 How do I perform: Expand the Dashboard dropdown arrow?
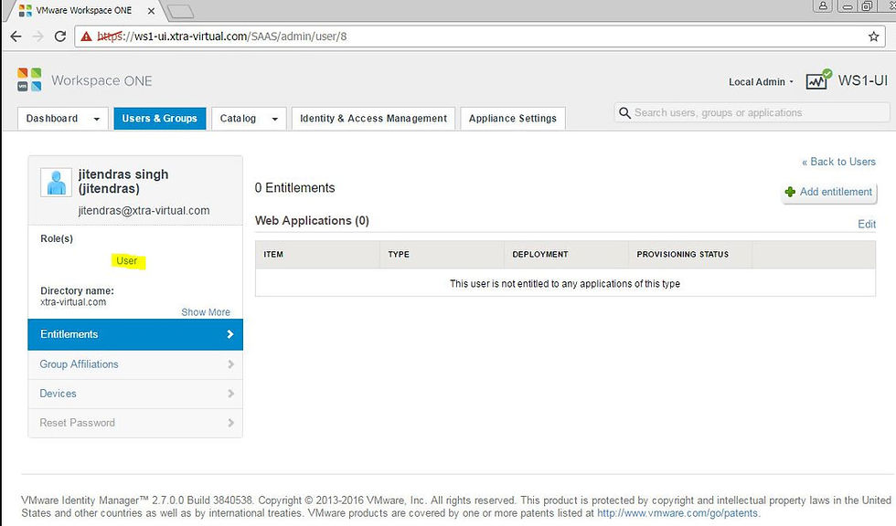[x=97, y=119]
